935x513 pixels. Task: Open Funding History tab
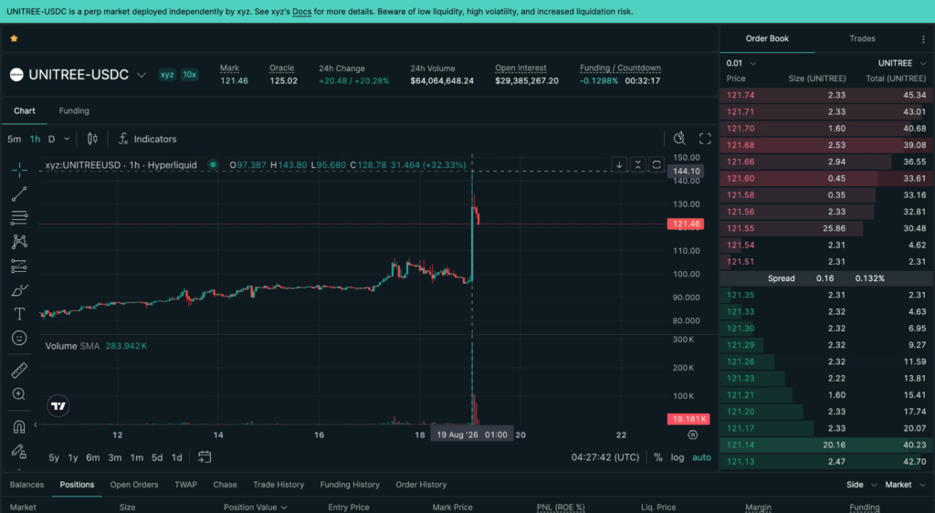350,485
